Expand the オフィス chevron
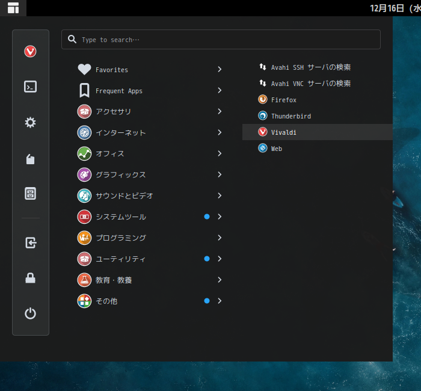This screenshot has width=421, height=391. [220, 153]
